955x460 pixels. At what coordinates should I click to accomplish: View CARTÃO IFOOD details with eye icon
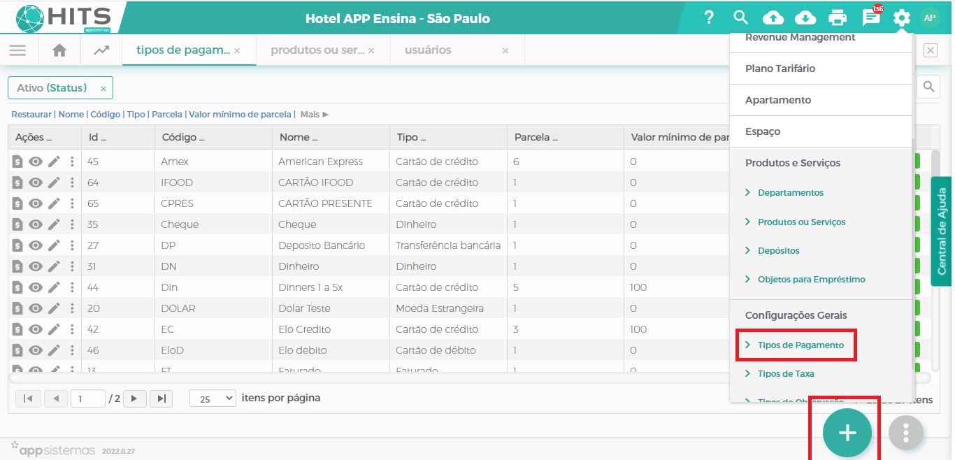tap(36, 182)
